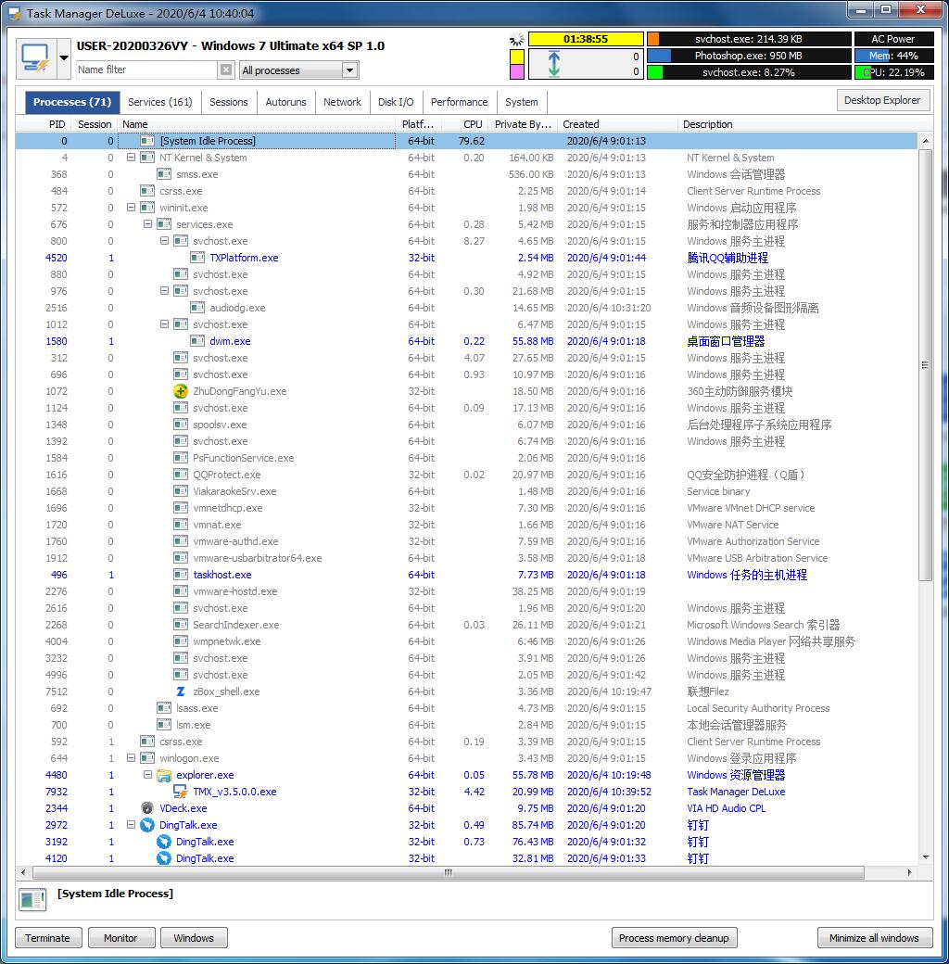Click the System Idle Process icon at bottom
This screenshot has width=949, height=964.
point(32,900)
